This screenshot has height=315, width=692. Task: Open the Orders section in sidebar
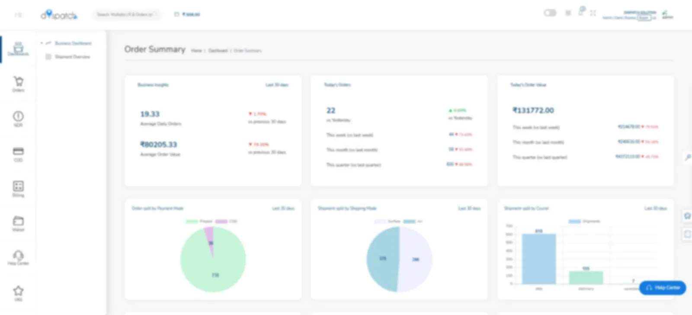(18, 84)
